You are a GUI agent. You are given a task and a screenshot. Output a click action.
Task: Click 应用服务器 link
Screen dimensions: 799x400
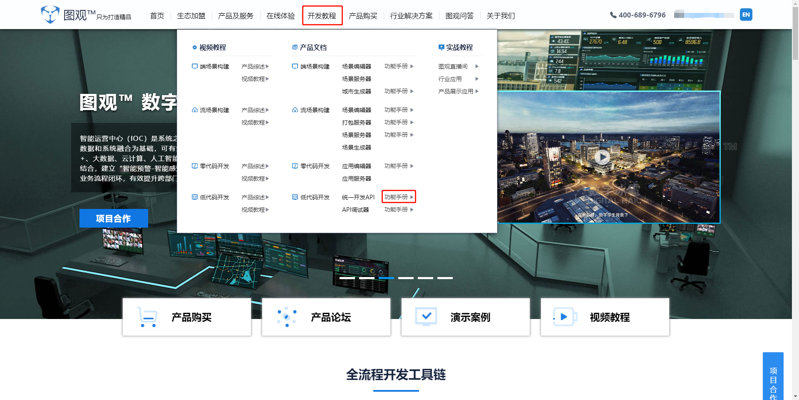pos(356,179)
